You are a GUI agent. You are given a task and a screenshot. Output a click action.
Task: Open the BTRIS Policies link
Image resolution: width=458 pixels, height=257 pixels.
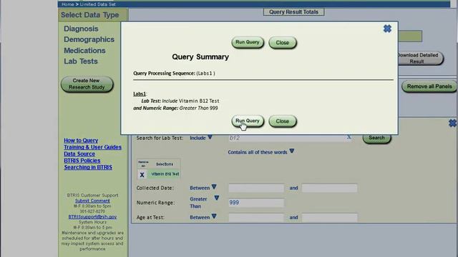[82, 161]
